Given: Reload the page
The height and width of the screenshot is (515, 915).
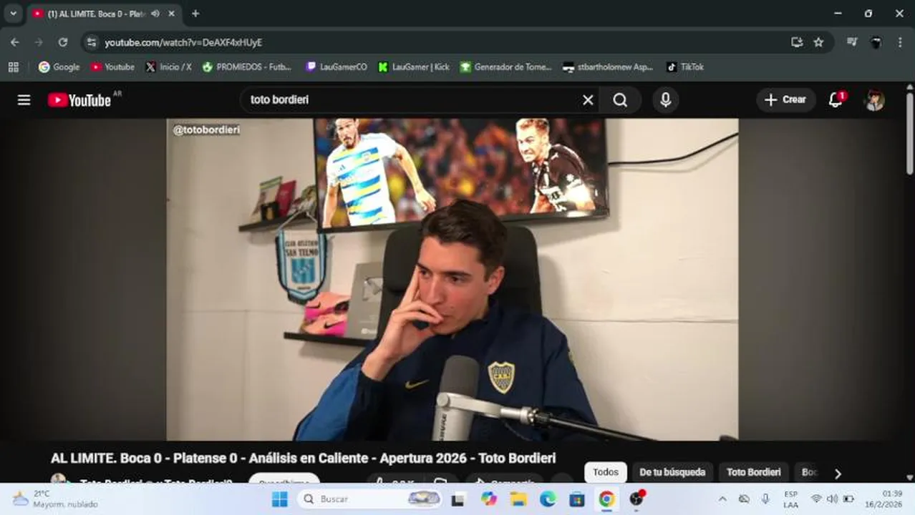Looking at the screenshot, I should pyautogui.click(x=63, y=42).
